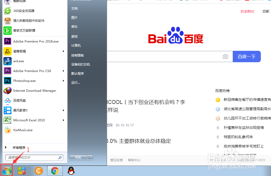Open 计算机 in Start menu
Screen dimensions: 271x176
tap(76, 46)
